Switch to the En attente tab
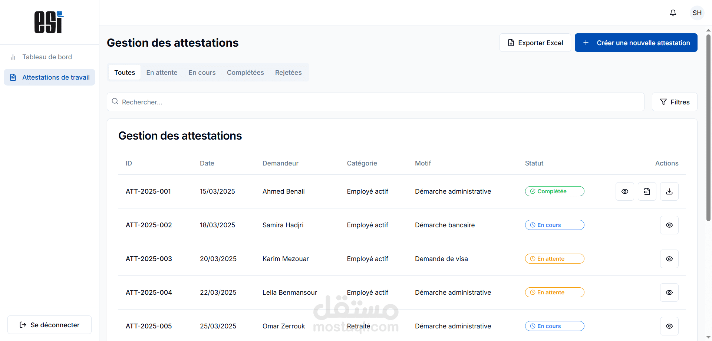Screen dimensions: 712x341 tap(162, 73)
